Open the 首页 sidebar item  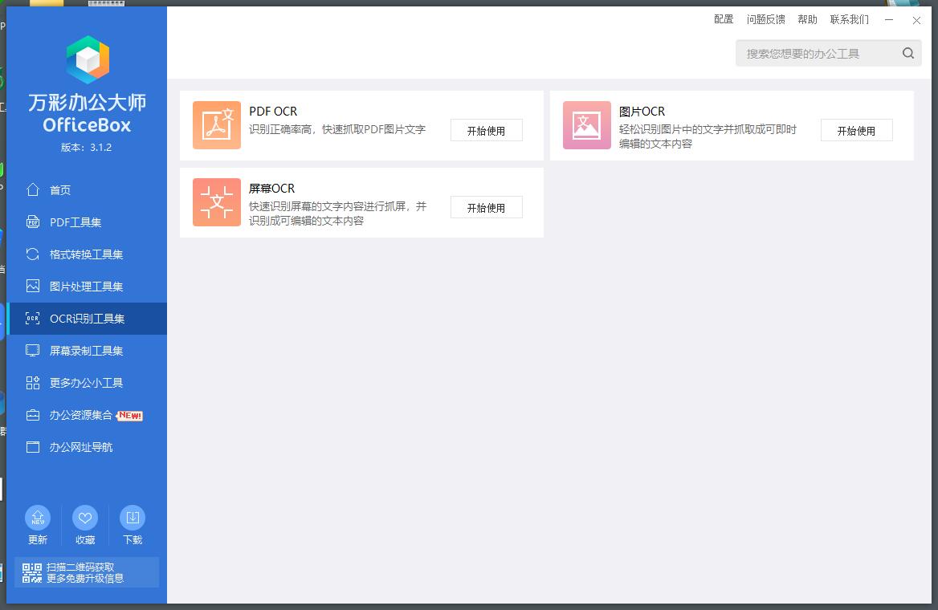[87, 189]
